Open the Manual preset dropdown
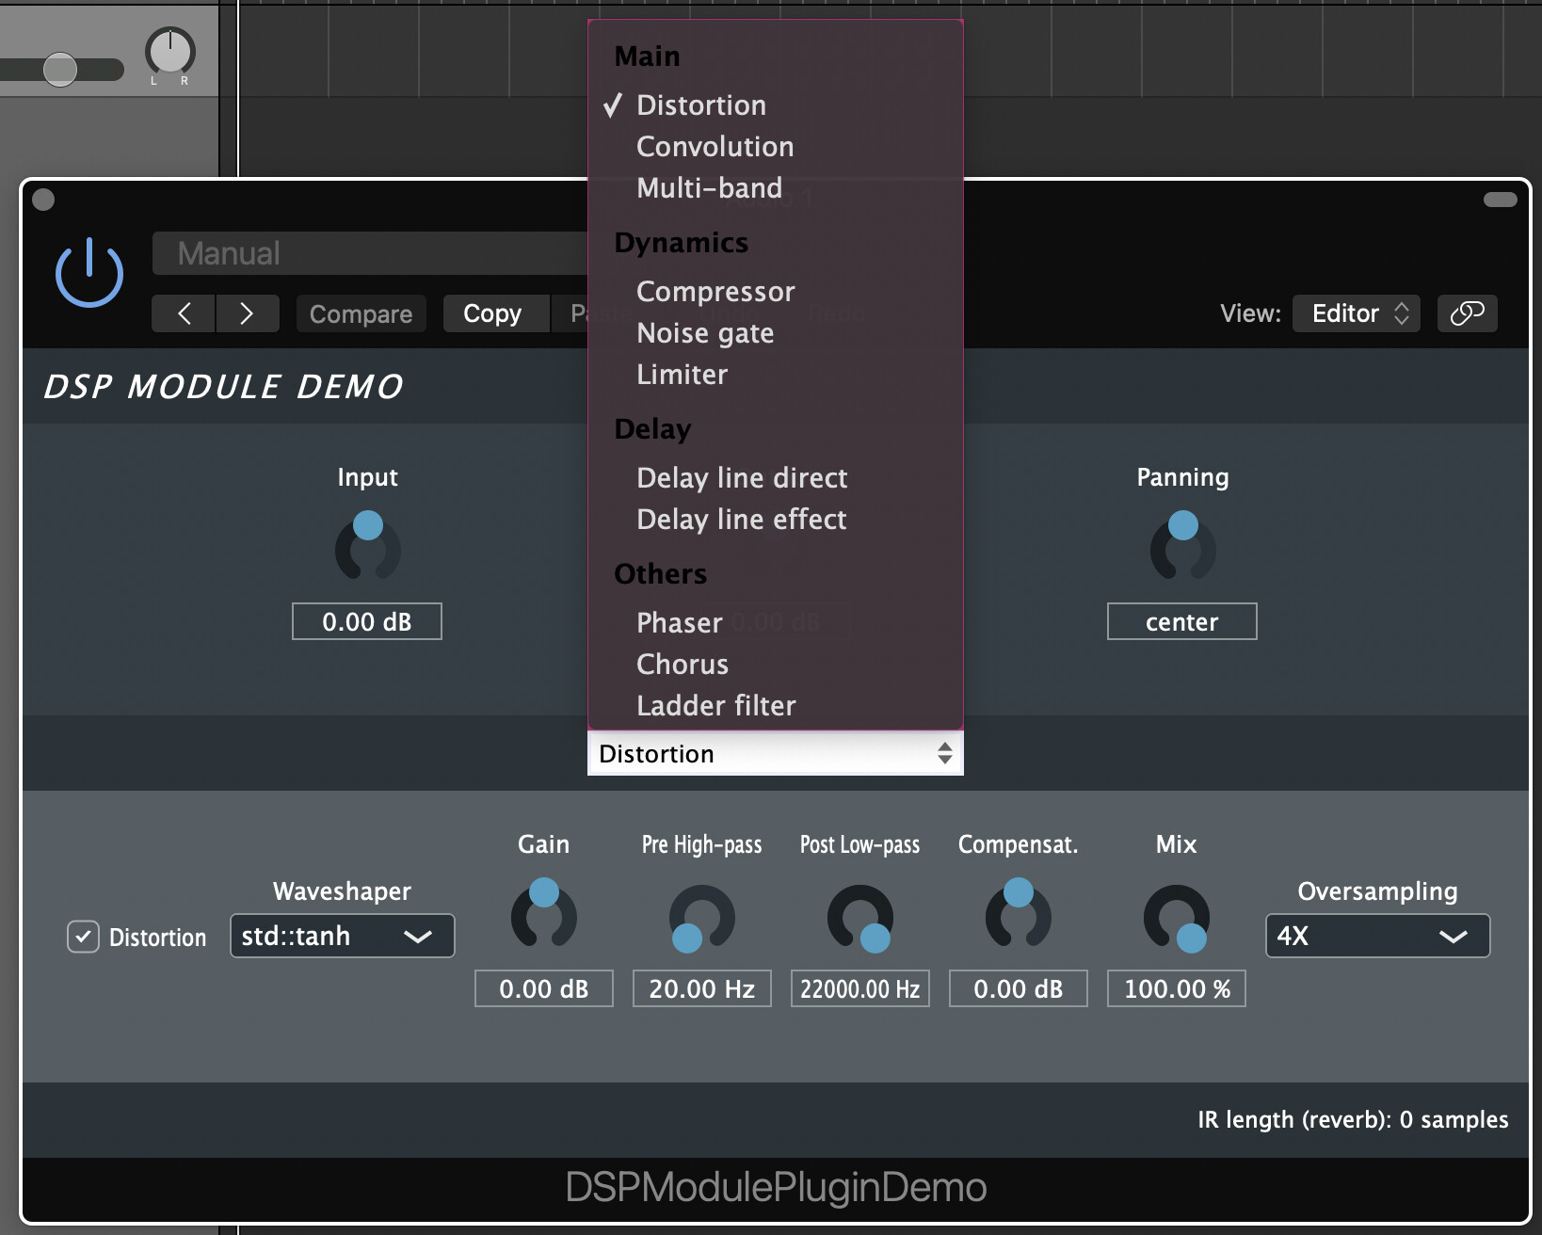Image resolution: width=1542 pixels, height=1235 pixels. 371,253
